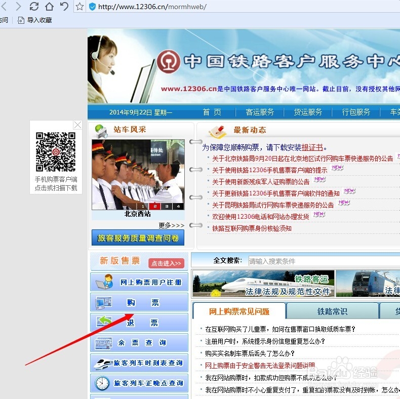
Task: Open FAQ 扣款成功但购票不成功怎么办
Action: pos(271,378)
